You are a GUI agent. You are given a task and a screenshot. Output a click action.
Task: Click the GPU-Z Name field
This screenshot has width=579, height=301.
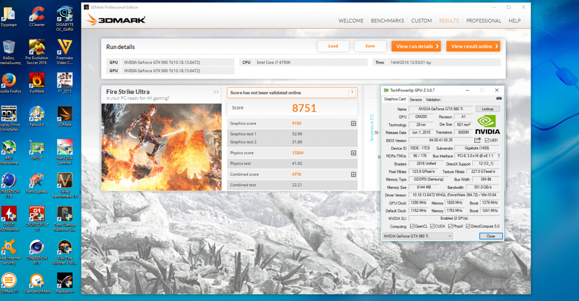[x=441, y=109]
